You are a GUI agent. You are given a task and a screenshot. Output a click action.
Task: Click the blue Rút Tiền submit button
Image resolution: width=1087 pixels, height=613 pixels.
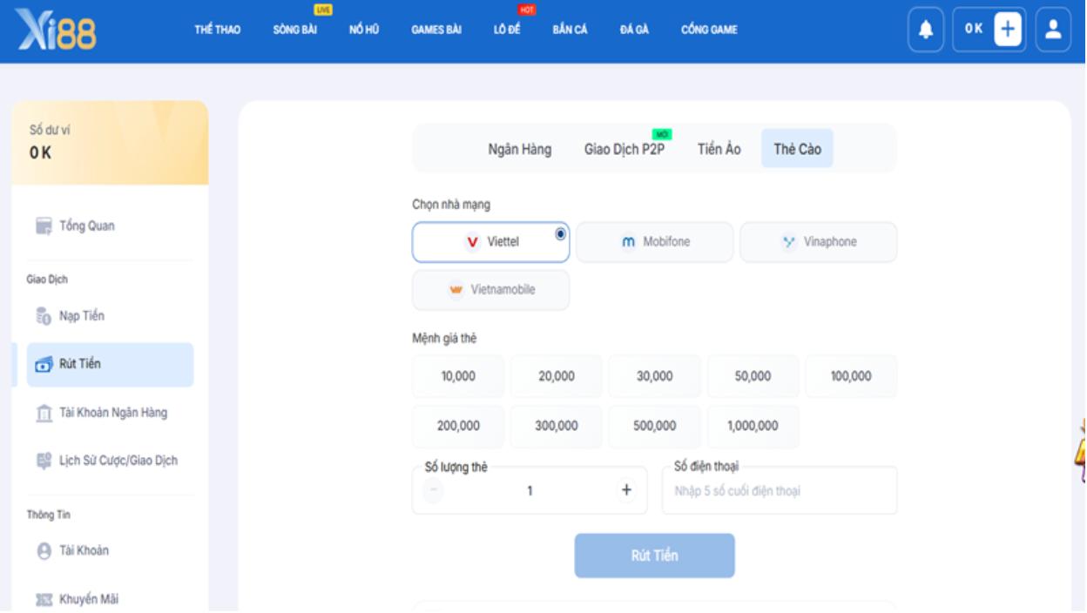pyautogui.click(x=654, y=556)
